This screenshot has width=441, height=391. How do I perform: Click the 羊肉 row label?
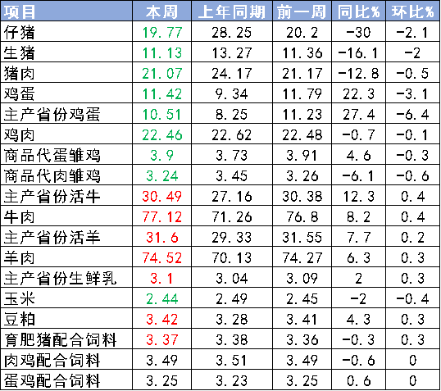(x=20, y=258)
